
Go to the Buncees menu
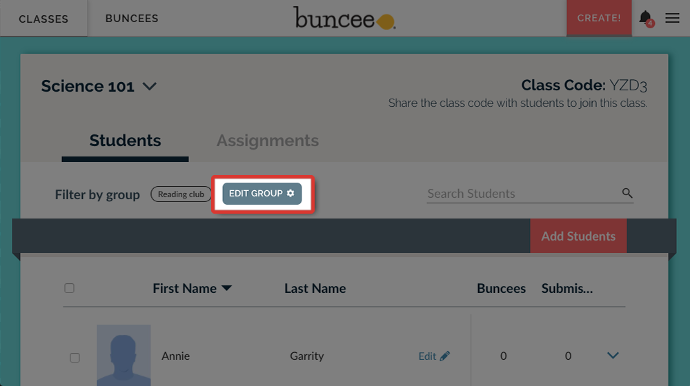tap(132, 19)
